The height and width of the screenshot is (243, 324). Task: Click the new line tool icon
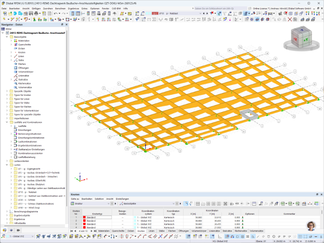click(x=12, y=19)
